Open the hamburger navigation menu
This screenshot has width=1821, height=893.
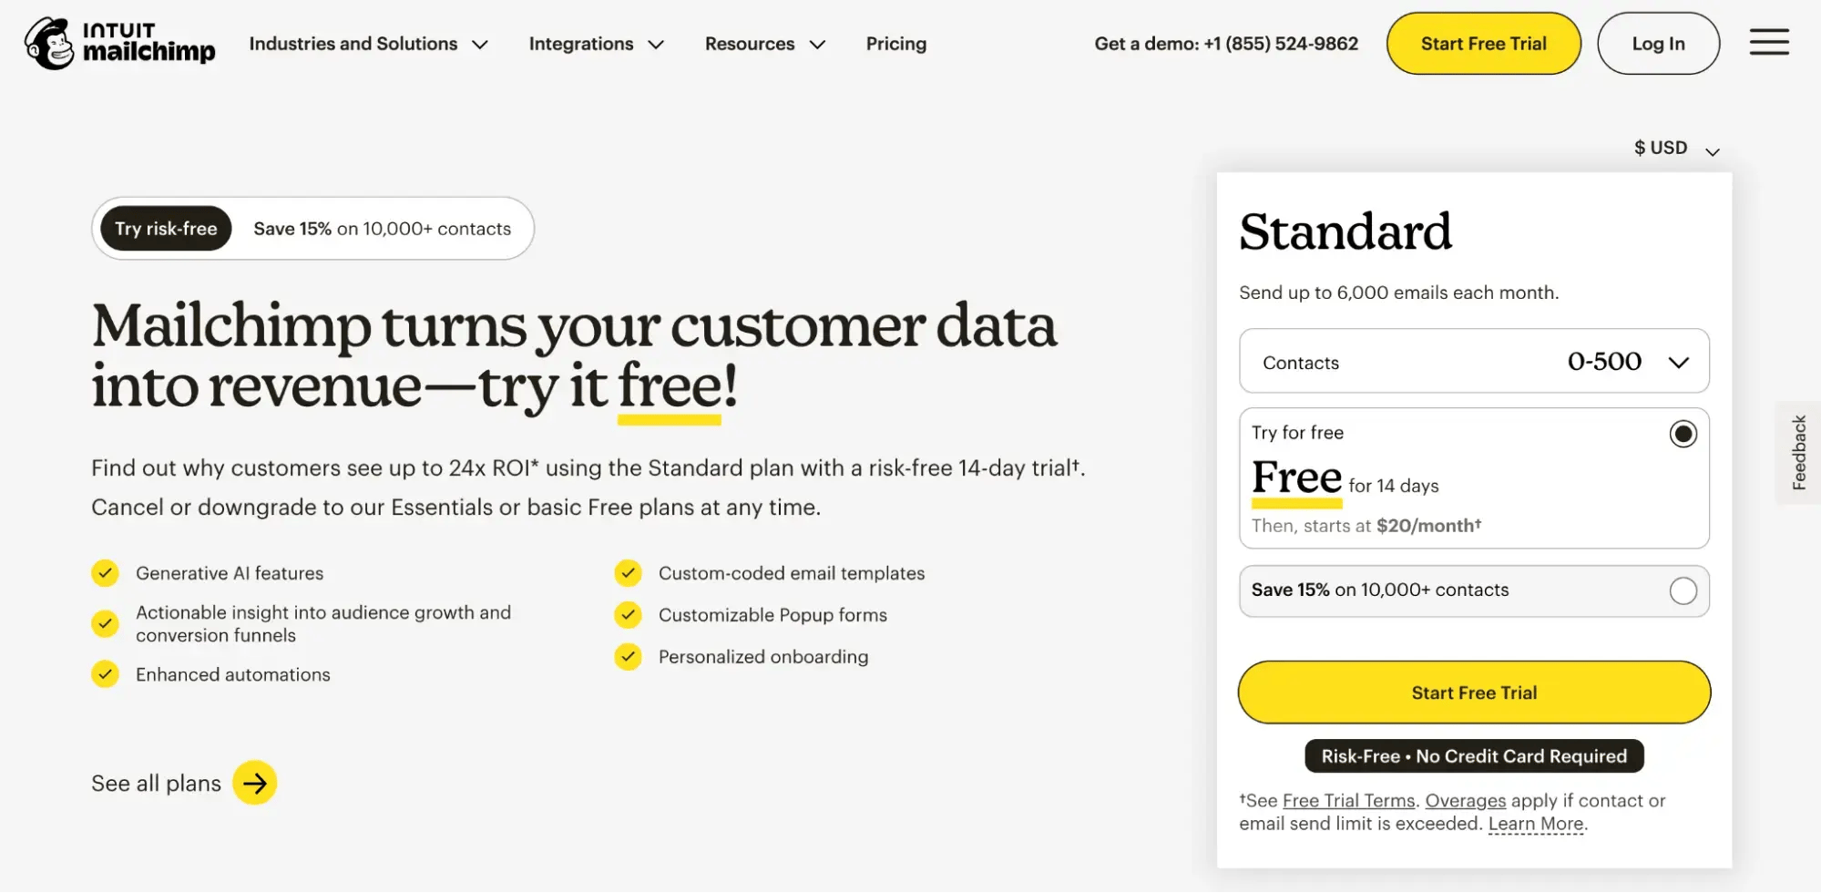click(1769, 42)
